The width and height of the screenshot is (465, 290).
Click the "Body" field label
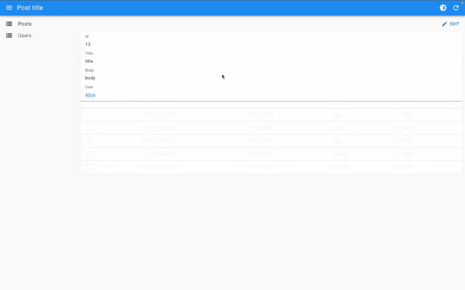tap(90, 70)
